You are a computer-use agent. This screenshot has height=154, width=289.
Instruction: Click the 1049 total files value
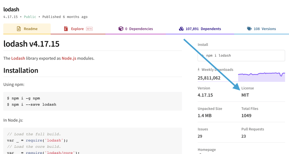point(246,116)
